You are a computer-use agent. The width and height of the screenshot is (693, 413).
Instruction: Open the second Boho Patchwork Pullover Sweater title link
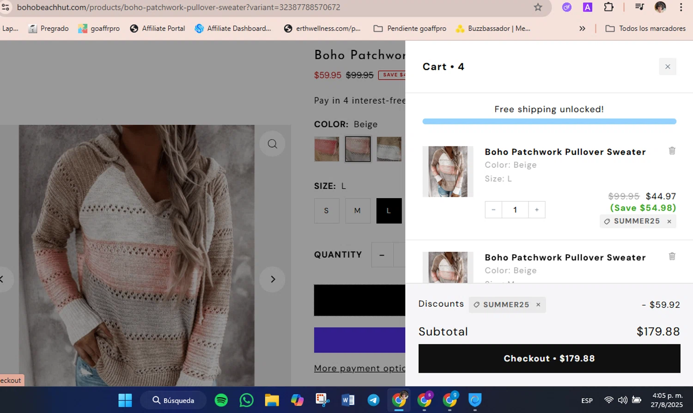[565, 257]
